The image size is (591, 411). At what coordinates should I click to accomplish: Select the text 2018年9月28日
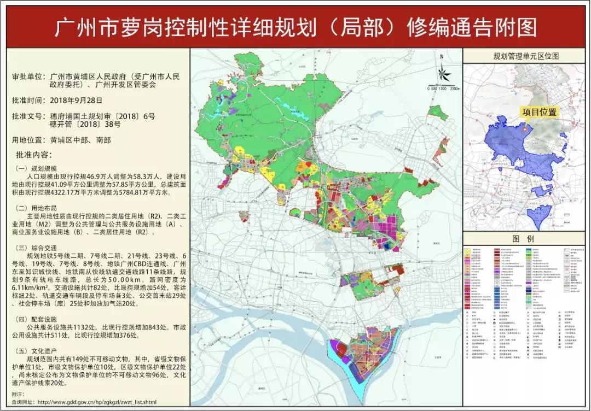[x=76, y=101]
